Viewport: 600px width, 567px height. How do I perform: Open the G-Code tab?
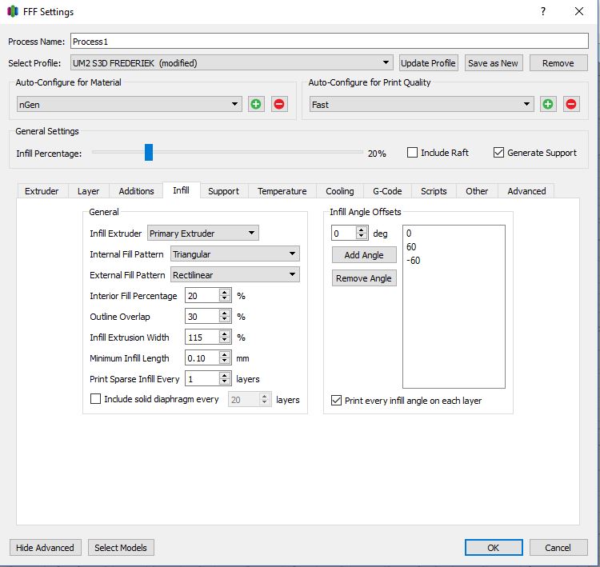386,191
